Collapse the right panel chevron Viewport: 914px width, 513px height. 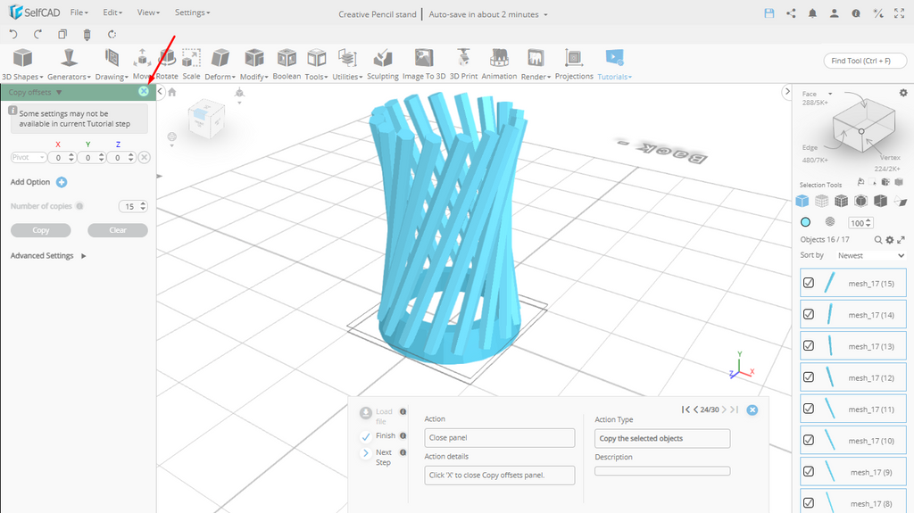pos(787,92)
